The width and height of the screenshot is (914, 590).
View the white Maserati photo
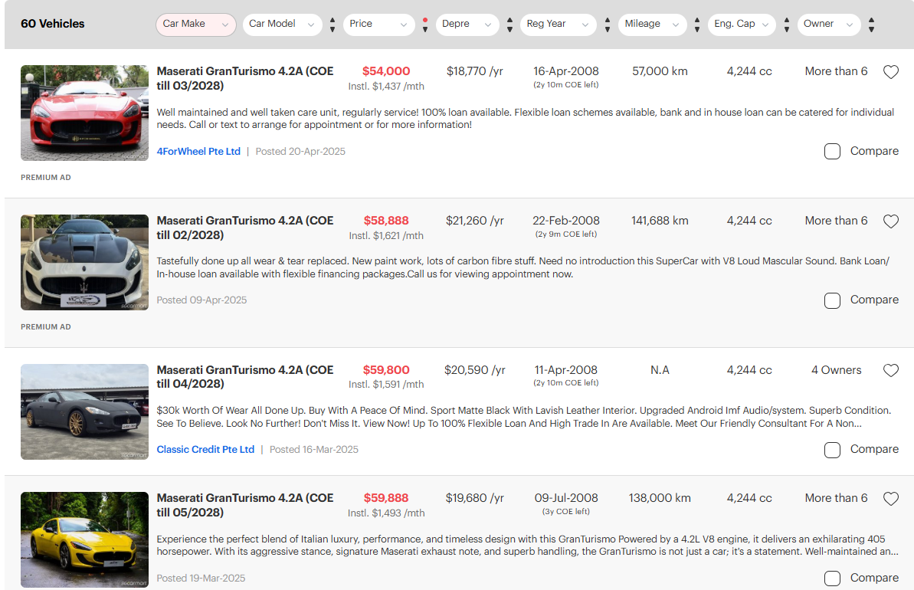point(84,262)
